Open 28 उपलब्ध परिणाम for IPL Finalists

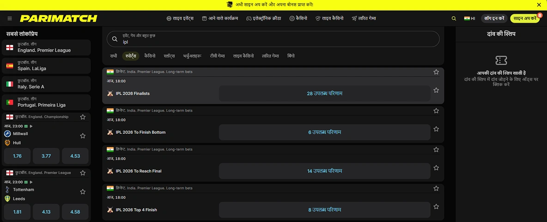point(324,93)
